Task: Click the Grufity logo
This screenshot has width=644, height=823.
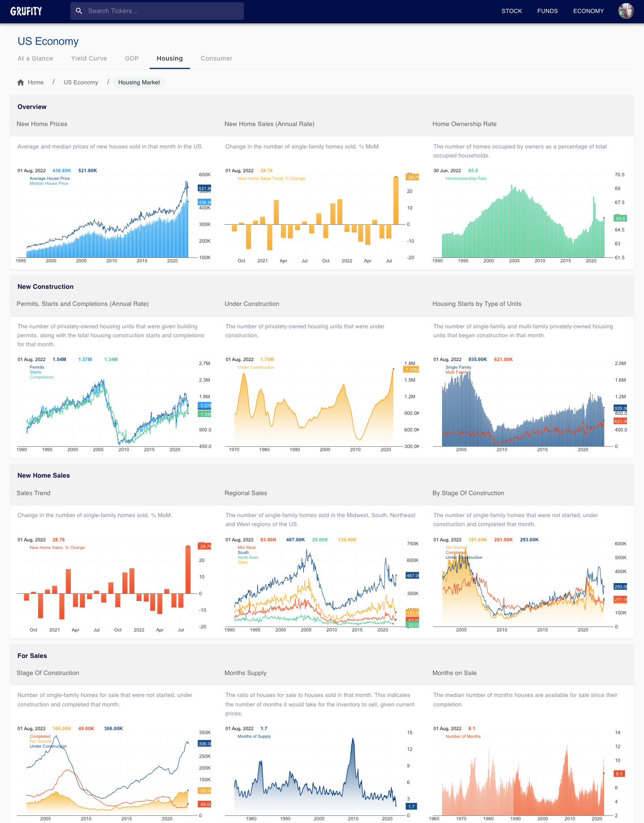Action: point(26,11)
